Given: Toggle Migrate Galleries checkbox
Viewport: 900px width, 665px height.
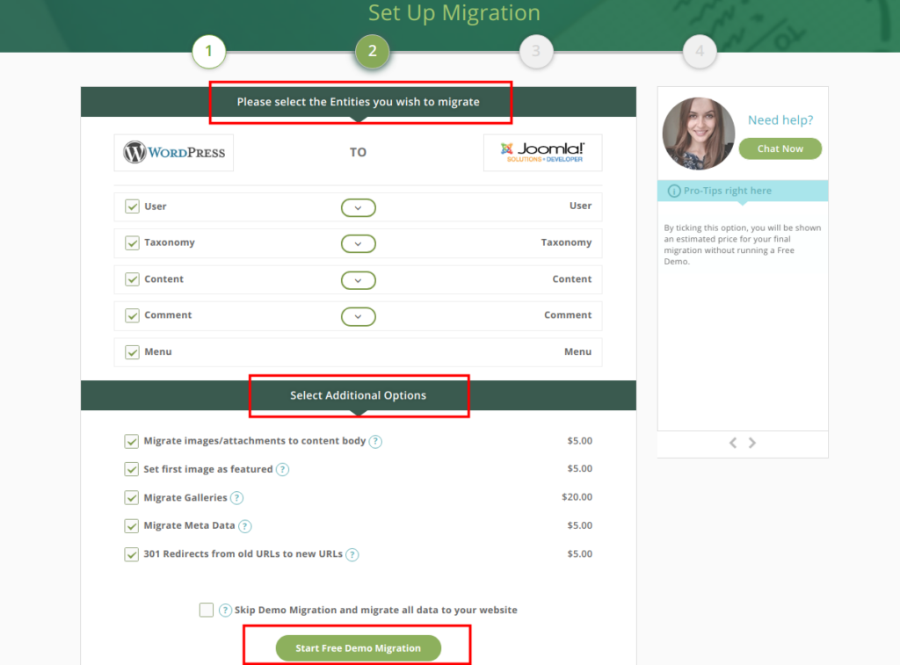Looking at the screenshot, I should 132,497.
